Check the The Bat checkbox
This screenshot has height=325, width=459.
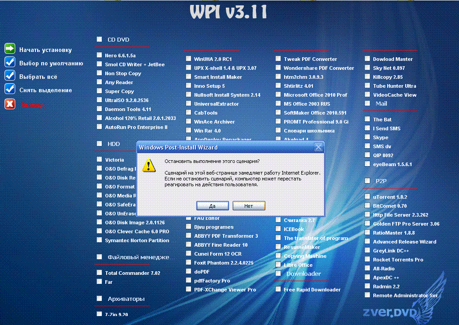[x=368, y=119]
